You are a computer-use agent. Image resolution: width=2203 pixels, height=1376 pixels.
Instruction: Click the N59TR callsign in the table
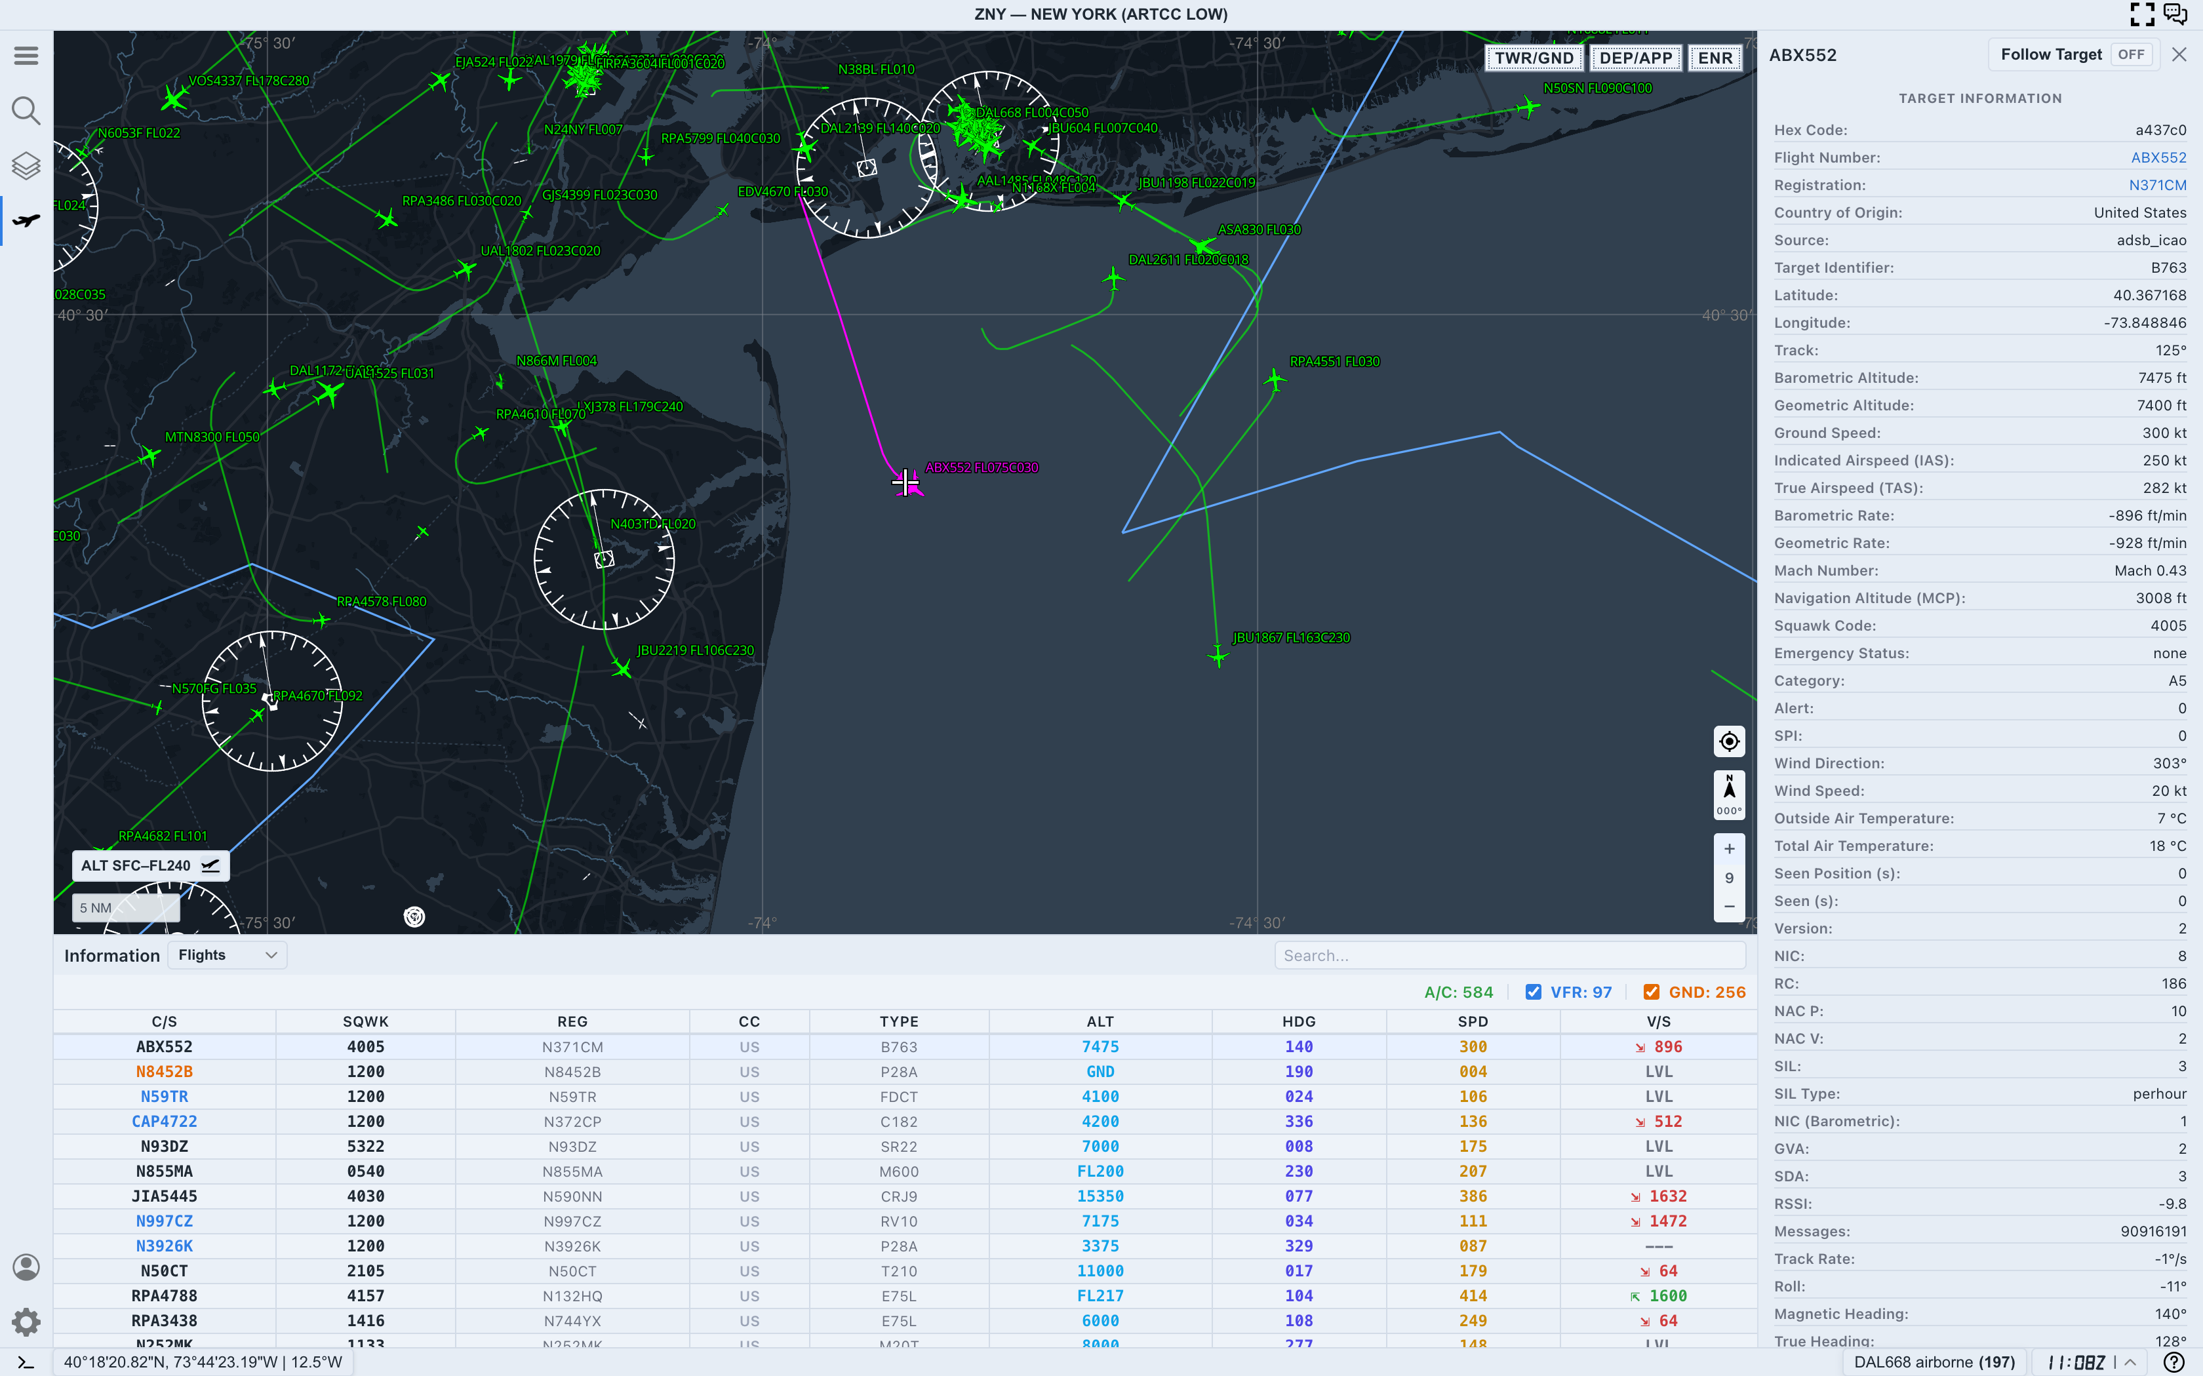coord(164,1097)
